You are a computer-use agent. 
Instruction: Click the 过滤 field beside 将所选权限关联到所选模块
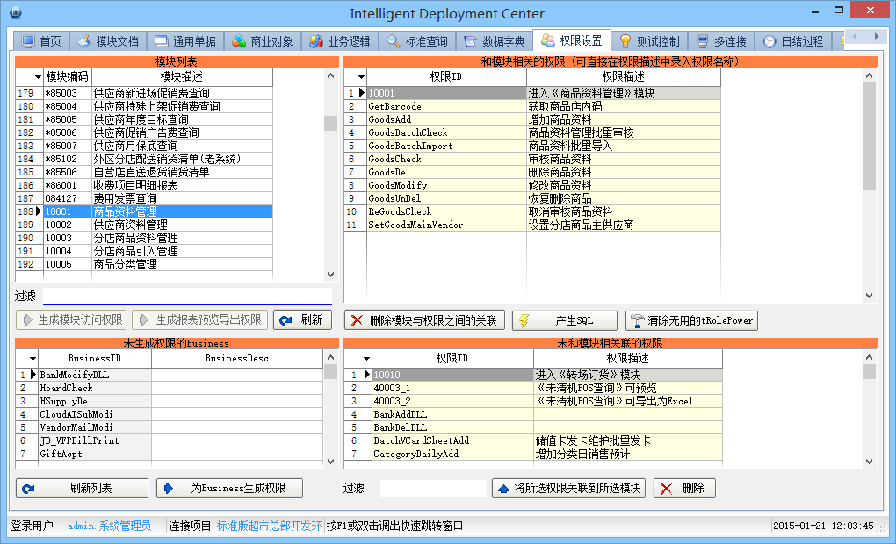click(x=433, y=488)
